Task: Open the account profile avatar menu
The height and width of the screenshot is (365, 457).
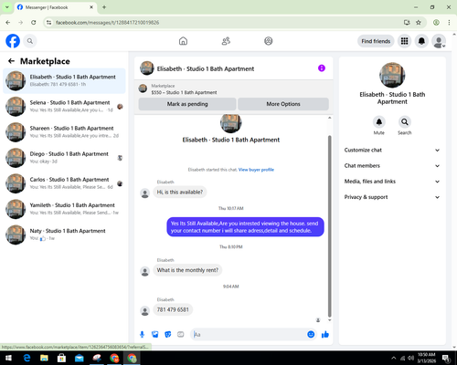Action: [439, 41]
